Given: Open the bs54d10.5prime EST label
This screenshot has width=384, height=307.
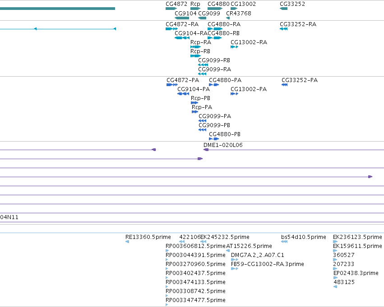Looking at the screenshot, I should click(304, 237).
